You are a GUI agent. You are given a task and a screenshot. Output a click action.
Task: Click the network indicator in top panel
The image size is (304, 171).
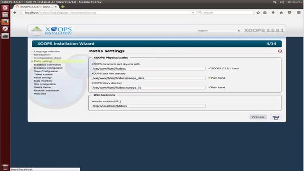click(275, 2)
